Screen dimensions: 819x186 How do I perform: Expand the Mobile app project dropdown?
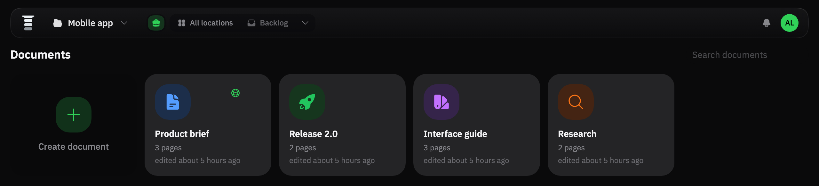click(x=124, y=23)
